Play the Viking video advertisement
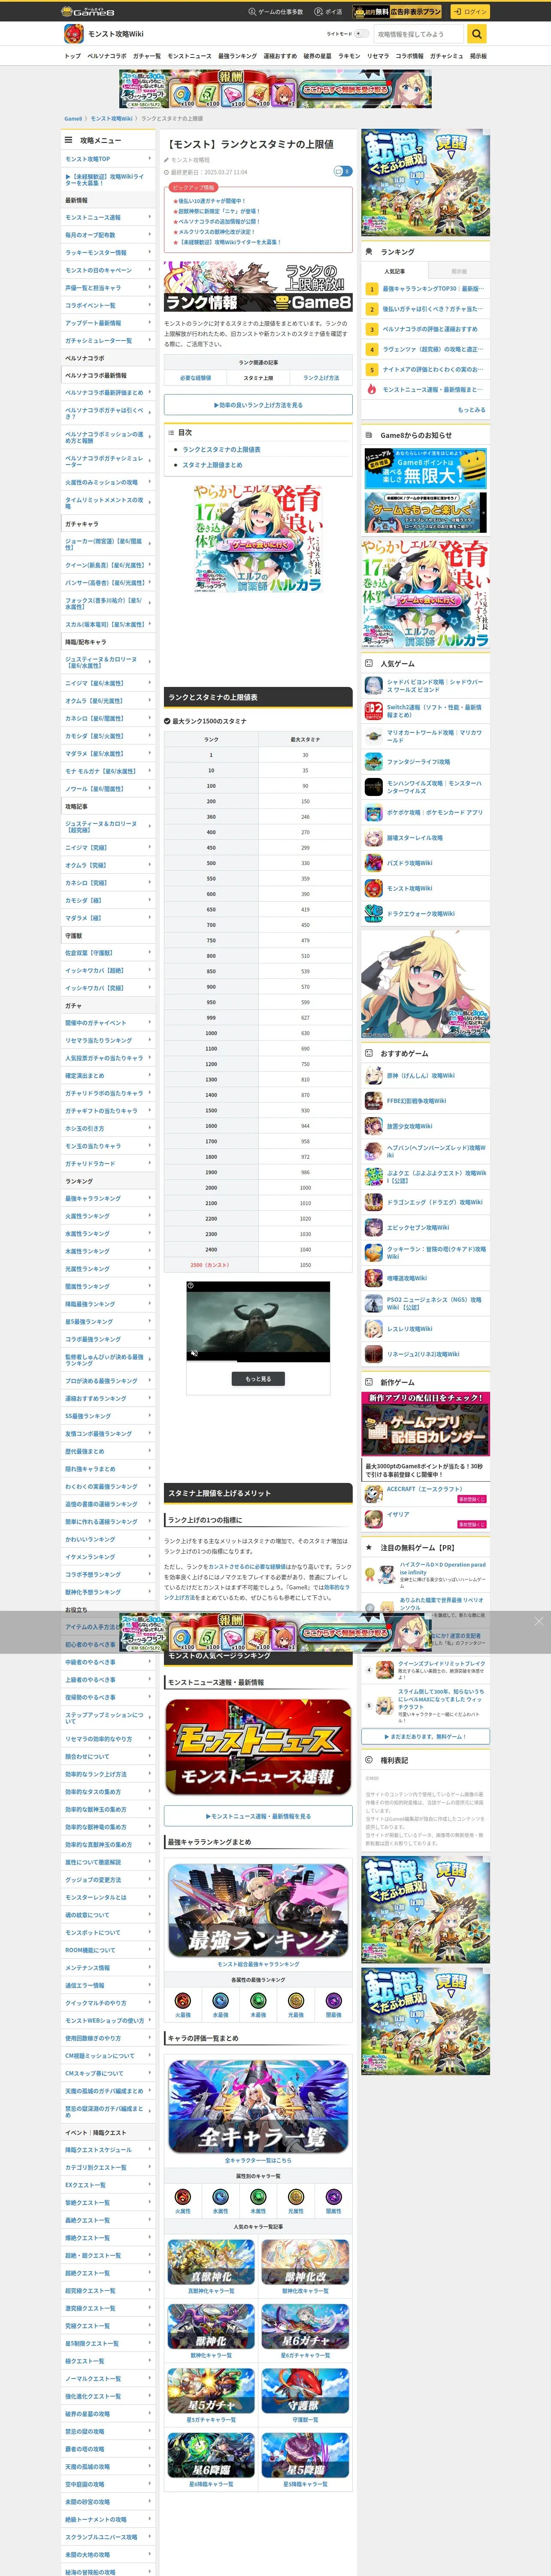The width and height of the screenshot is (551, 2576). pos(258,1321)
